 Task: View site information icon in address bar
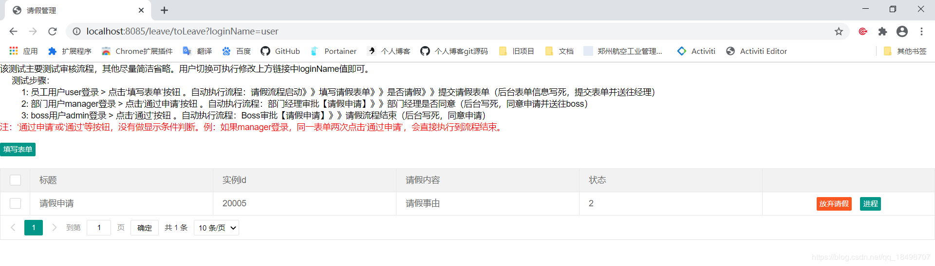(76, 32)
